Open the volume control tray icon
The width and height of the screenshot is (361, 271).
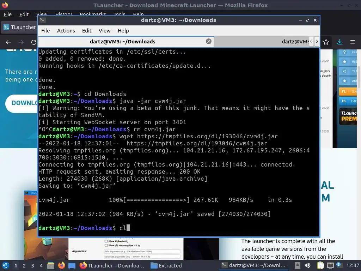coord(307,265)
